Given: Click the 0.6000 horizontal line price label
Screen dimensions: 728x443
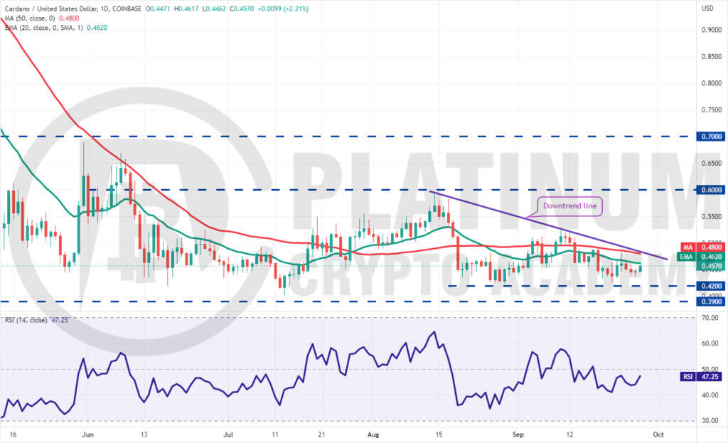Looking at the screenshot, I should click(x=711, y=189).
